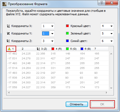Screen dimensions: 120x112
Task: Click the Y coordinate axis icon
Action: click(x=8, y=33)
